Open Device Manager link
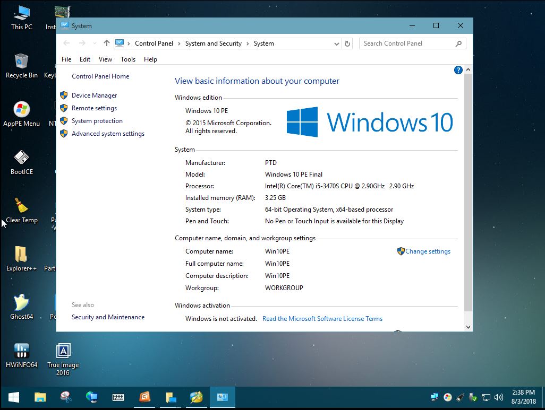The image size is (545, 410). [94, 95]
